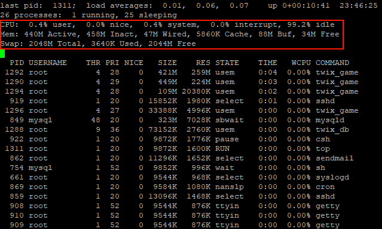Image resolution: width=382 pixels, height=229 pixels.
Task: Click the PRI column header
Action: (112, 63)
